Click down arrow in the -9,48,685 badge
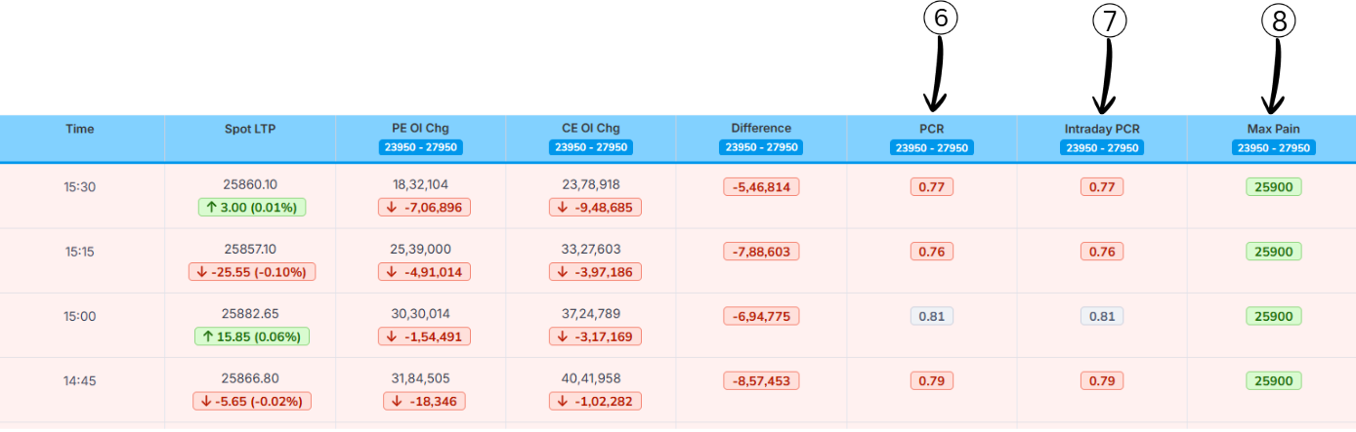 [x=563, y=207]
